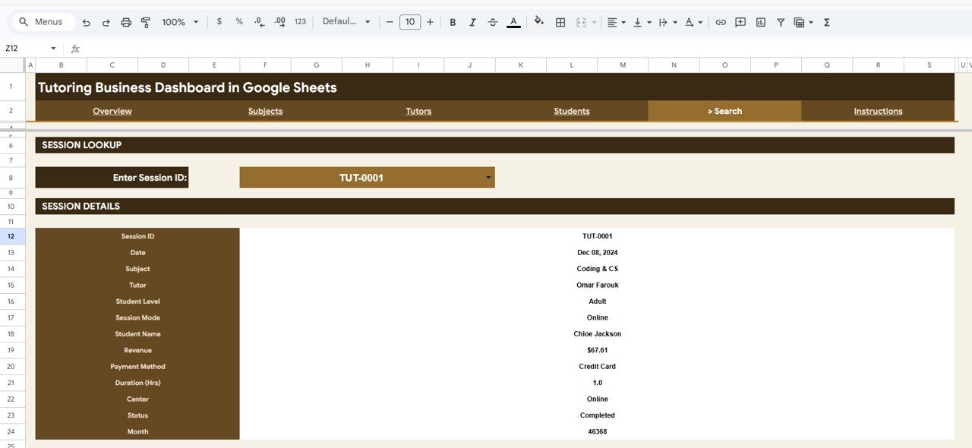
Task: Click the Redo icon
Action: coord(106,22)
